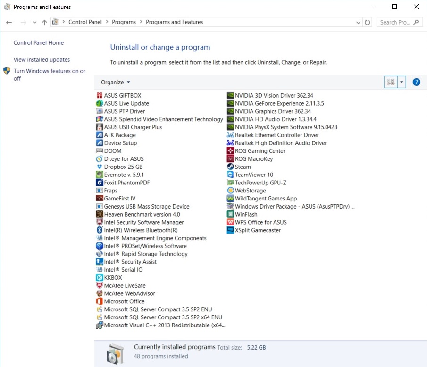
Task: Click the Steam program icon
Action: point(230,167)
